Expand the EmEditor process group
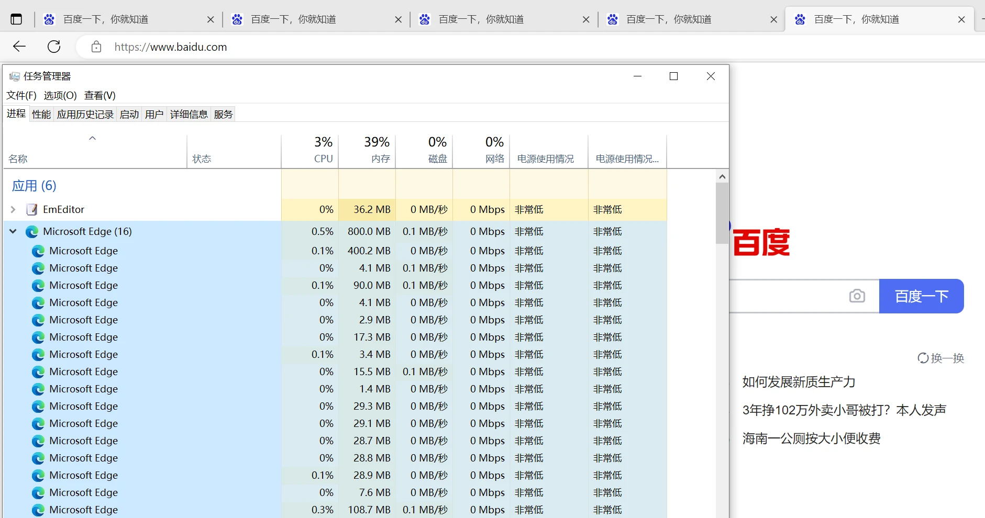 point(13,209)
